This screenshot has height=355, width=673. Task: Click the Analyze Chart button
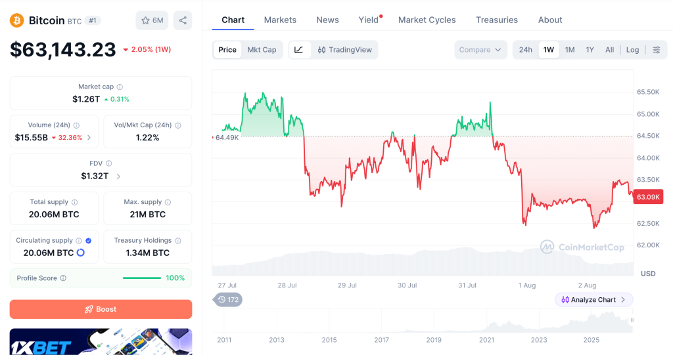(x=593, y=300)
